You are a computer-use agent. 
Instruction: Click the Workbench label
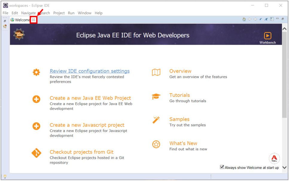pyautogui.click(x=268, y=42)
